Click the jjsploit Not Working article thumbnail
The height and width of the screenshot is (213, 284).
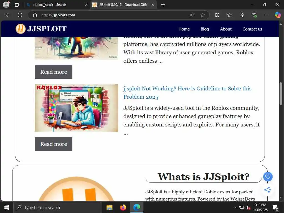coord(76,108)
